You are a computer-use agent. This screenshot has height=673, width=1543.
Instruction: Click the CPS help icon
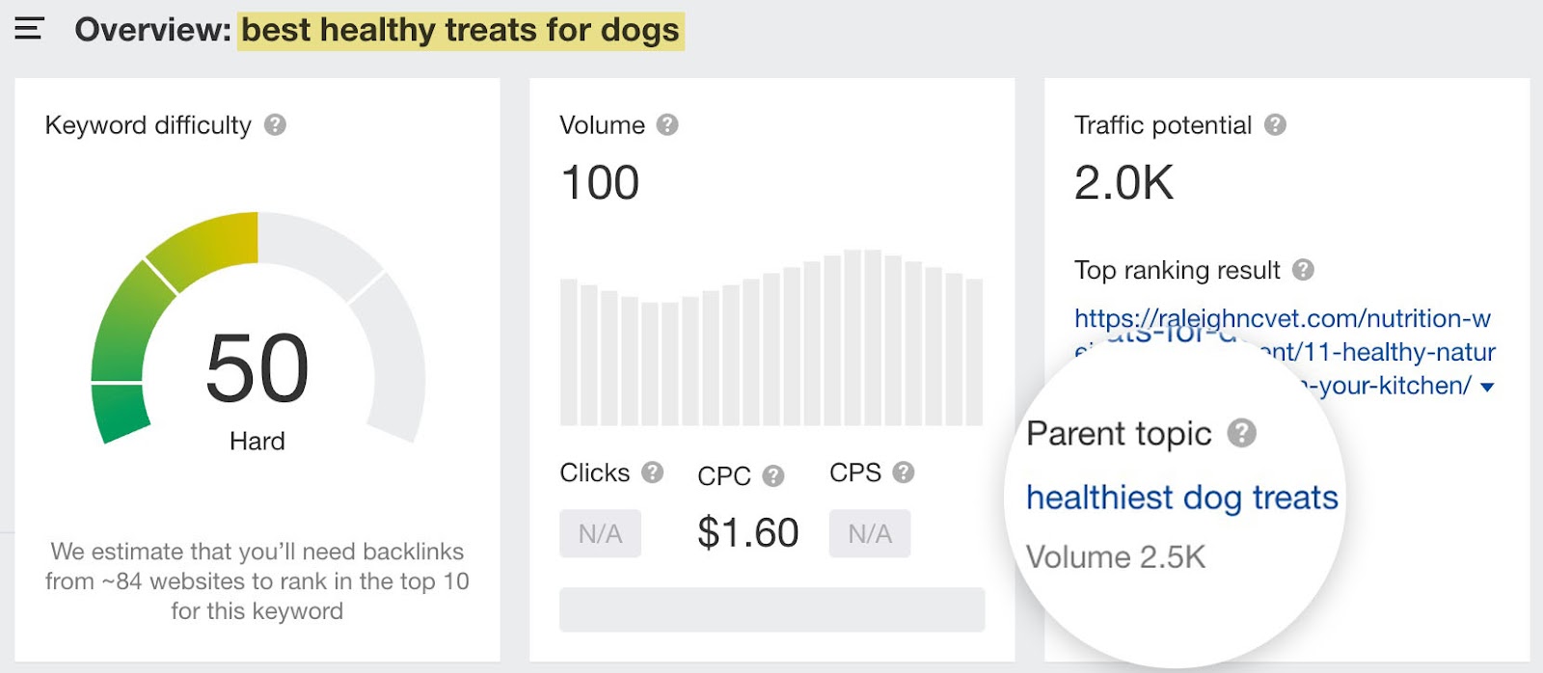tap(904, 471)
